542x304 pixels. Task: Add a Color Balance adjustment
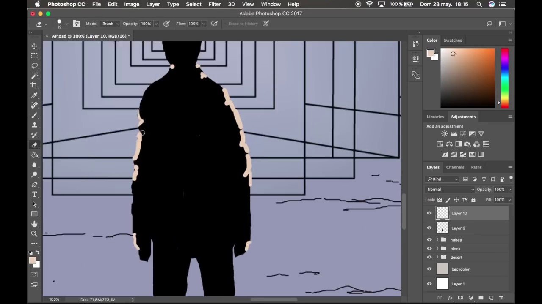tap(449, 144)
